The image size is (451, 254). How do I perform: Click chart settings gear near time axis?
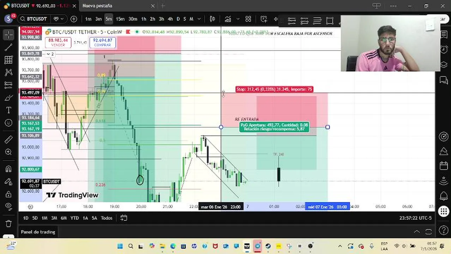click(31, 207)
